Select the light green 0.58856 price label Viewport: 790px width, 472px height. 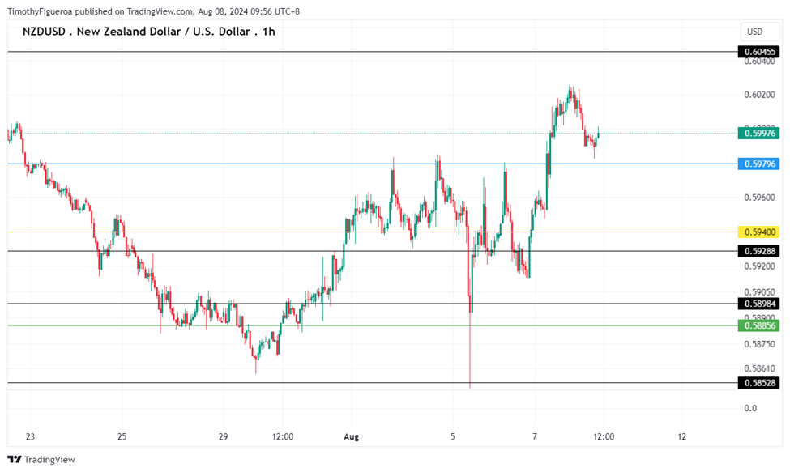click(x=758, y=325)
